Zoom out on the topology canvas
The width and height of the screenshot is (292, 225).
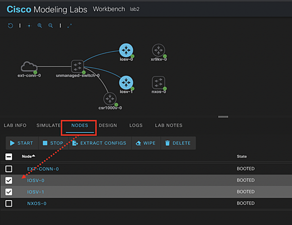[x=50, y=25]
